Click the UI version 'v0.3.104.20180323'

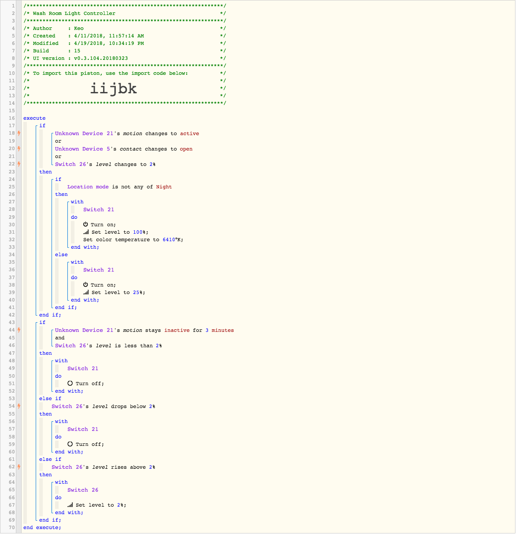click(101, 58)
